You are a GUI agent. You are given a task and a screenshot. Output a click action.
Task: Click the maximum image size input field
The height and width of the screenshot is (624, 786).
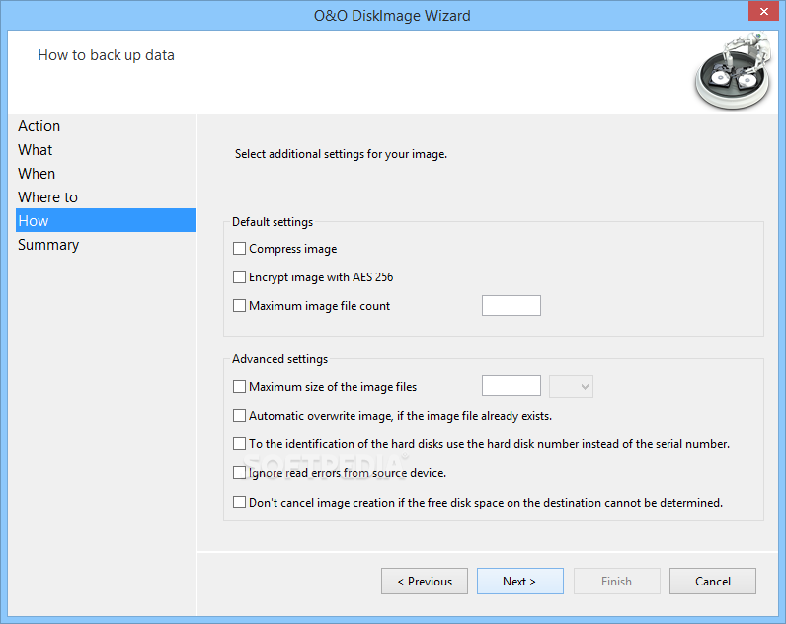(511, 386)
